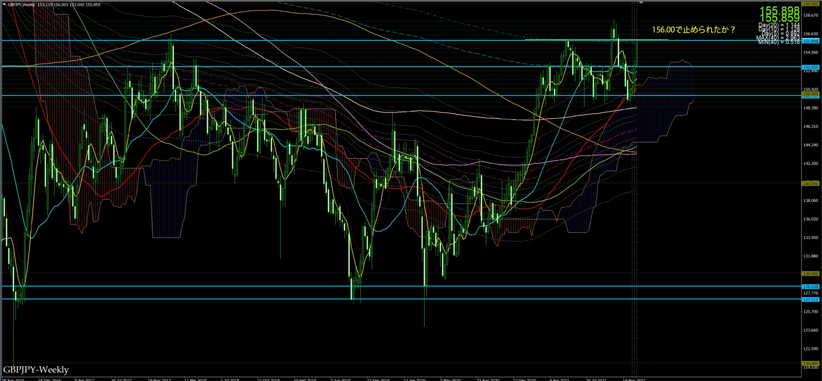The width and height of the screenshot is (822, 381).
Task: Select the 128.538 horizontal line price tag
Action: (x=810, y=287)
